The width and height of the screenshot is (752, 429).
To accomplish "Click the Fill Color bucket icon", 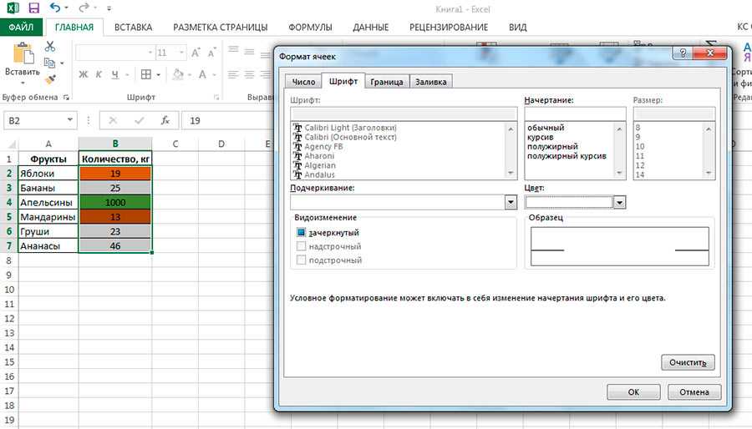I will [x=178, y=74].
